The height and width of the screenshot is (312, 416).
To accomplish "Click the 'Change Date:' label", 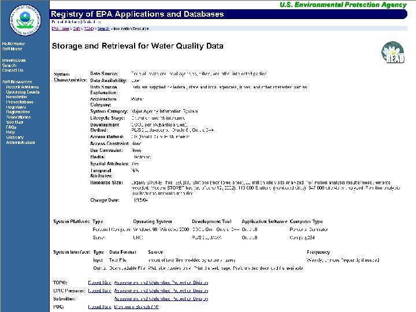I will coord(105,200).
